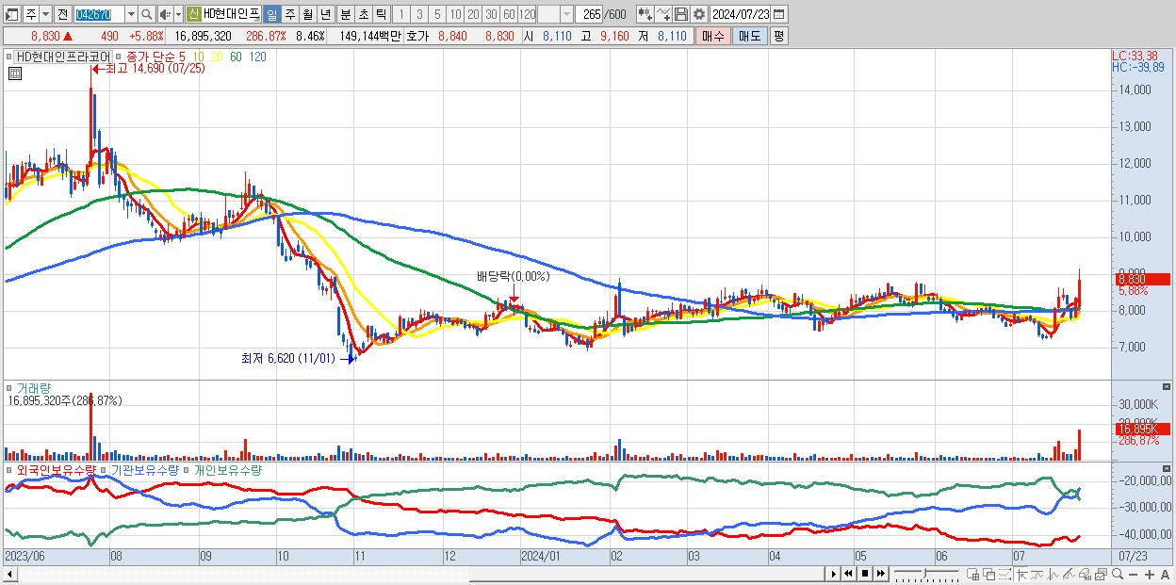
Task: Select interval 1 button
Action: tap(400, 14)
